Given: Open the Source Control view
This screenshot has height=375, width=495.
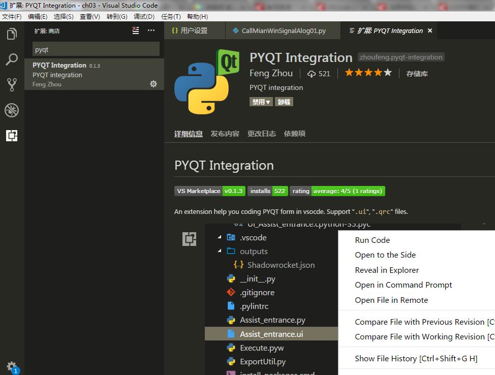Looking at the screenshot, I should coord(12,85).
